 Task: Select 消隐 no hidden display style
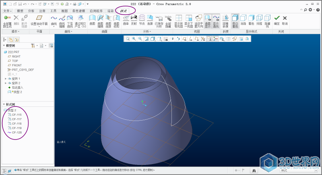click(243, 20)
